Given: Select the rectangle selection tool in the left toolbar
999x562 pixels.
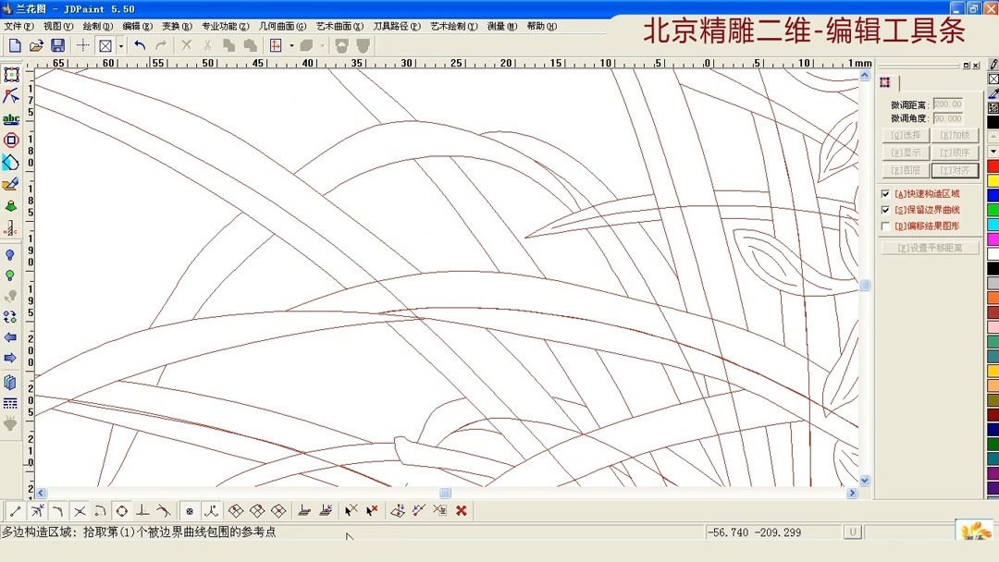Looking at the screenshot, I should point(12,74).
